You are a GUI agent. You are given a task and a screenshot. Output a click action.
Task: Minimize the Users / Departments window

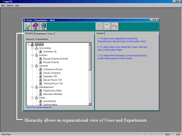(151, 20)
